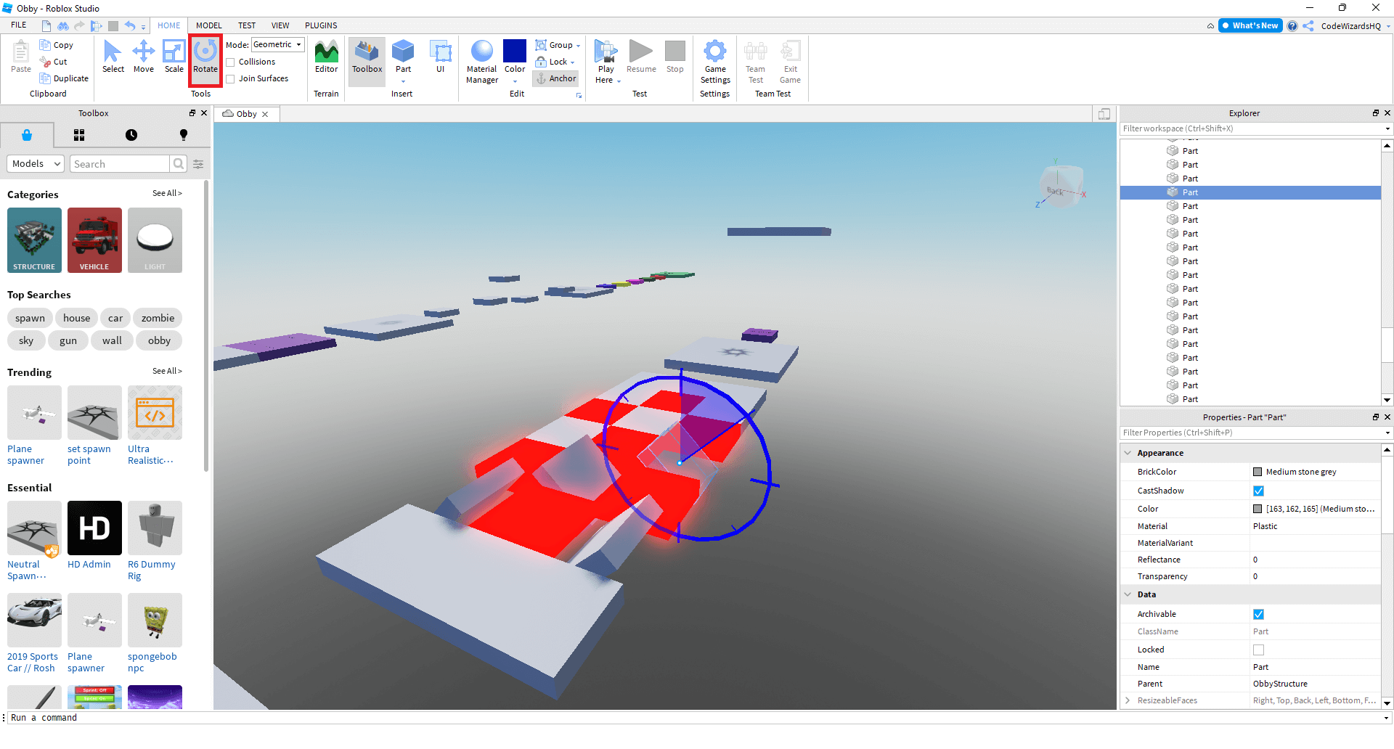The image size is (1394, 749).
Task: Open the What's New announcement
Action: tap(1250, 25)
